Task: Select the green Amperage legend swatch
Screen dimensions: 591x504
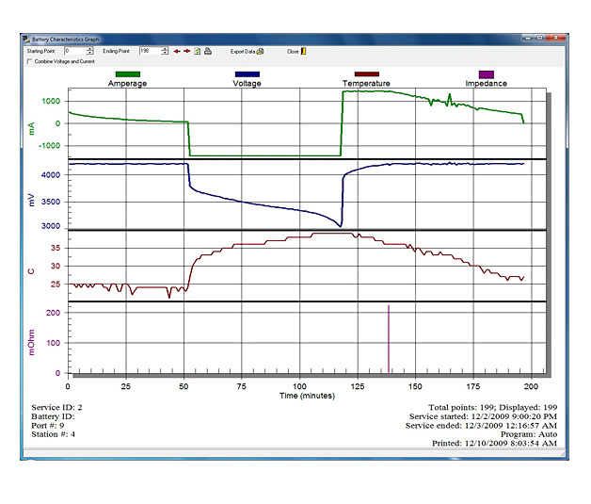Action: (x=127, y=73)
